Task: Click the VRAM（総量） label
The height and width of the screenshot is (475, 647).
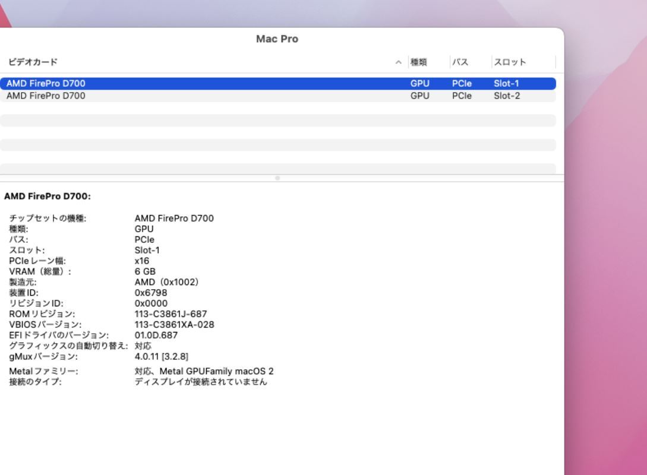Action: [x=40, y=271]
